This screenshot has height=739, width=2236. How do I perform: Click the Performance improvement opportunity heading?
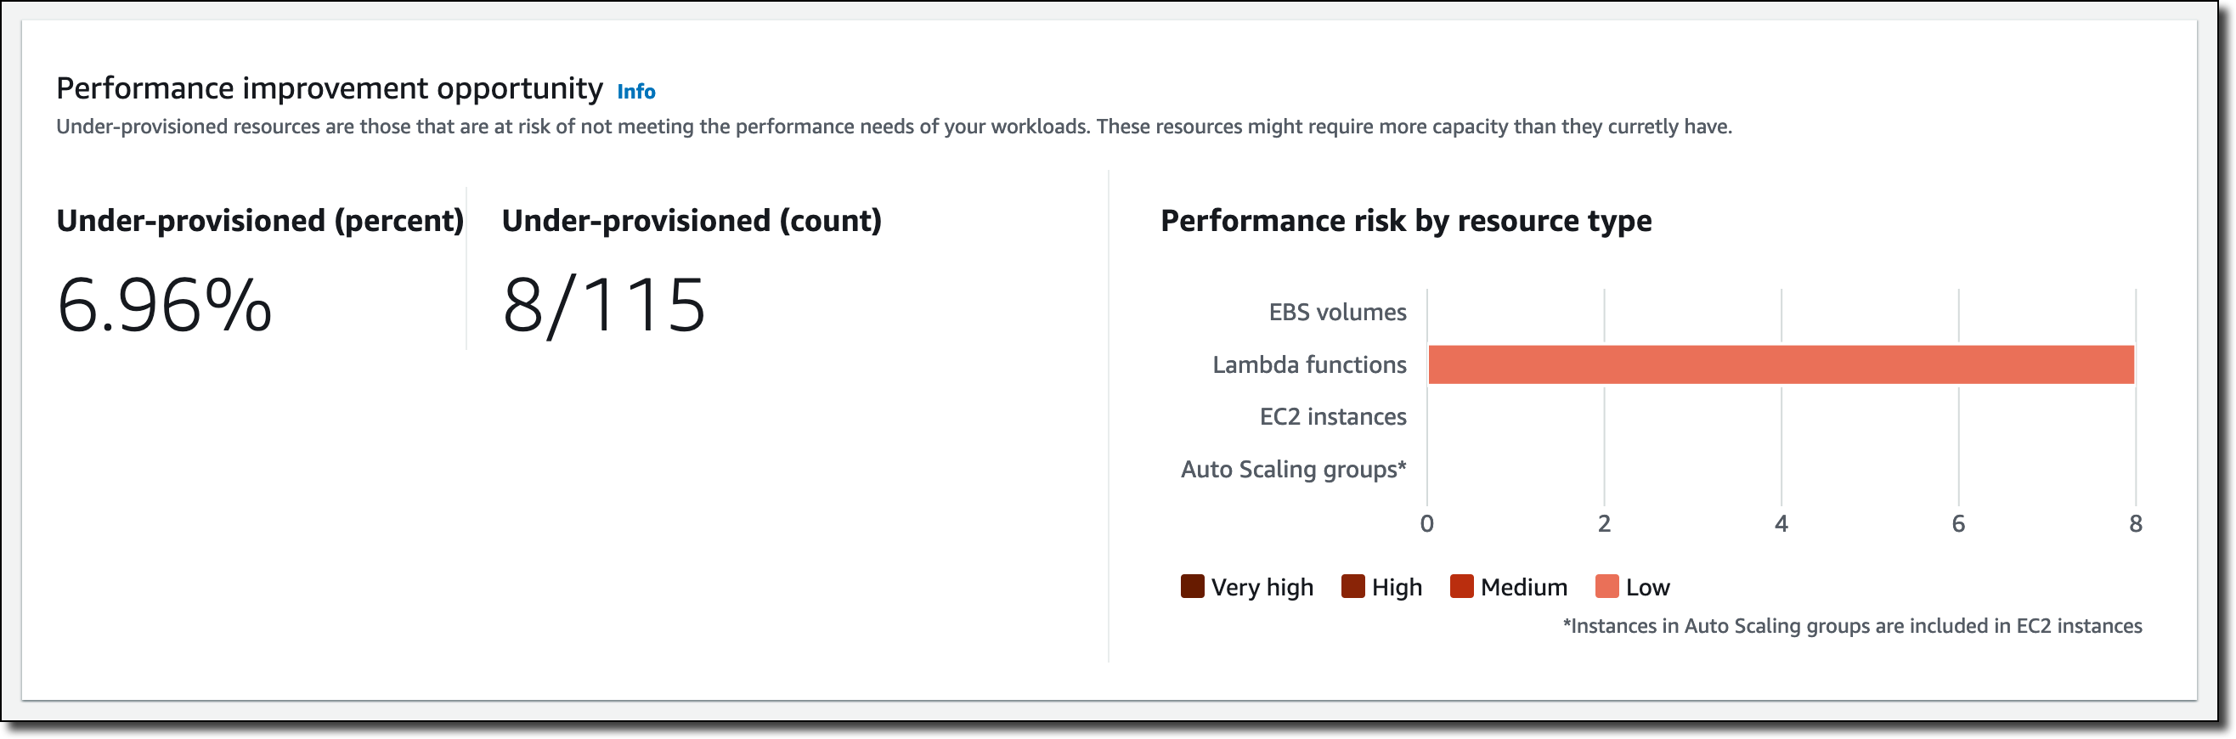tap(329, 88)
